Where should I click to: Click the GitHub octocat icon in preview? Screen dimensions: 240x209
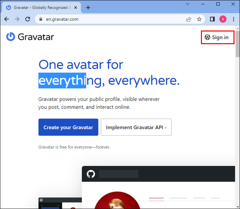point(91,174)
